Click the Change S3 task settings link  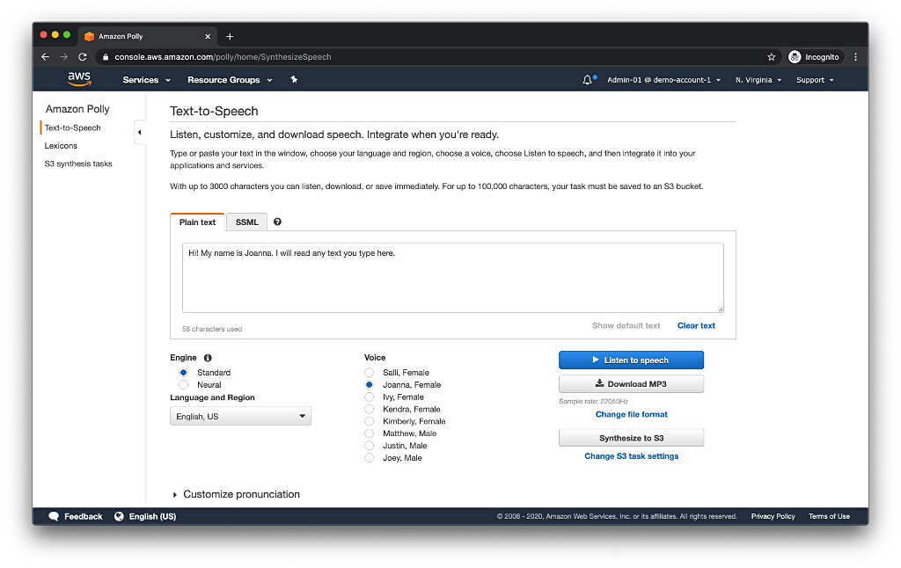tap(632, 456)
